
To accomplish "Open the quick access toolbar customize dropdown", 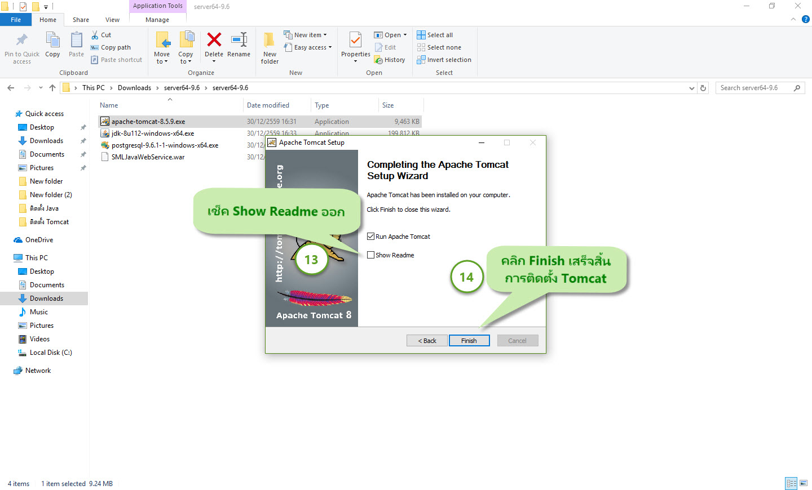I will click(46, 7).
